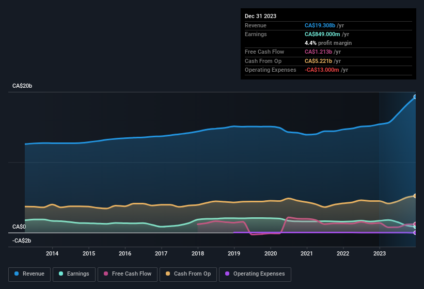Screen dimensions: 424x289
Task: Select the 2016 axis label
Action: pos(125,253)
